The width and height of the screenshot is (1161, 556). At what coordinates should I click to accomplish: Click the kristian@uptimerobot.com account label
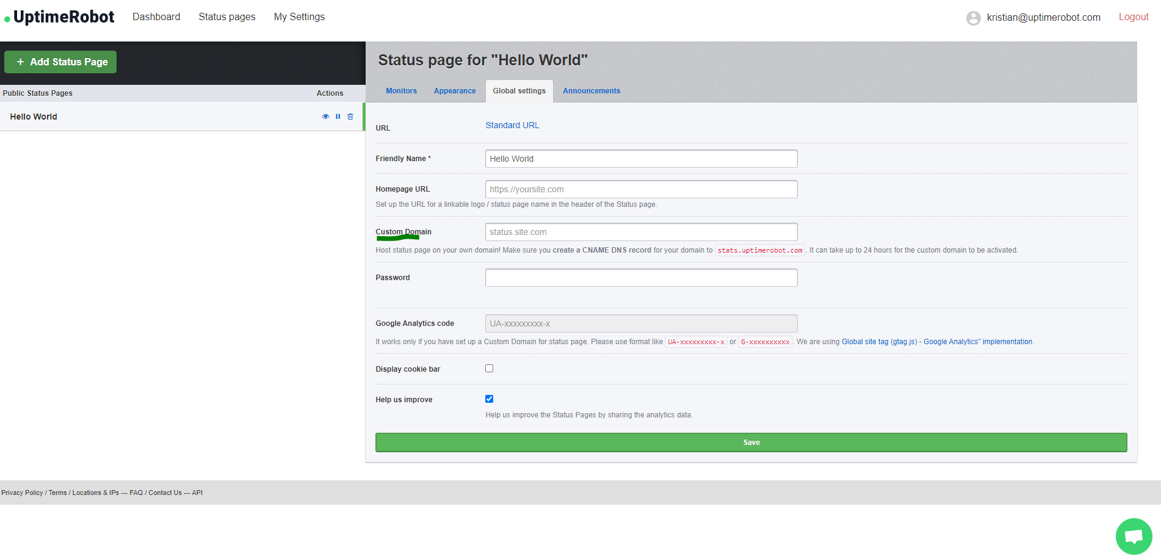[x=1043, y=17]
